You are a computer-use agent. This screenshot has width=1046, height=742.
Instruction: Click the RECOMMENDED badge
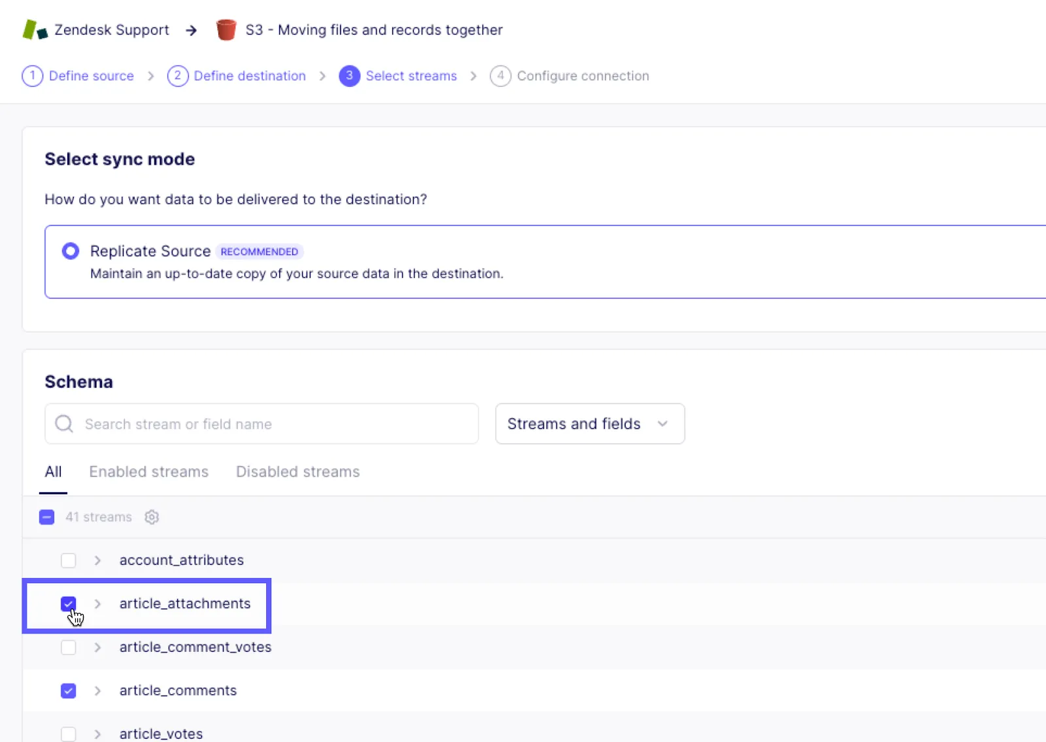point(260,252)
